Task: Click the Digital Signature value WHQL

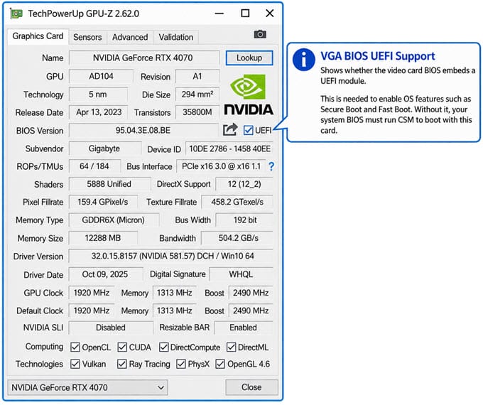Action: click(241, 274)
